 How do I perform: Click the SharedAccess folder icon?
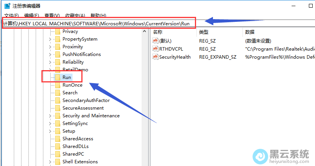[x=58, y=139]
